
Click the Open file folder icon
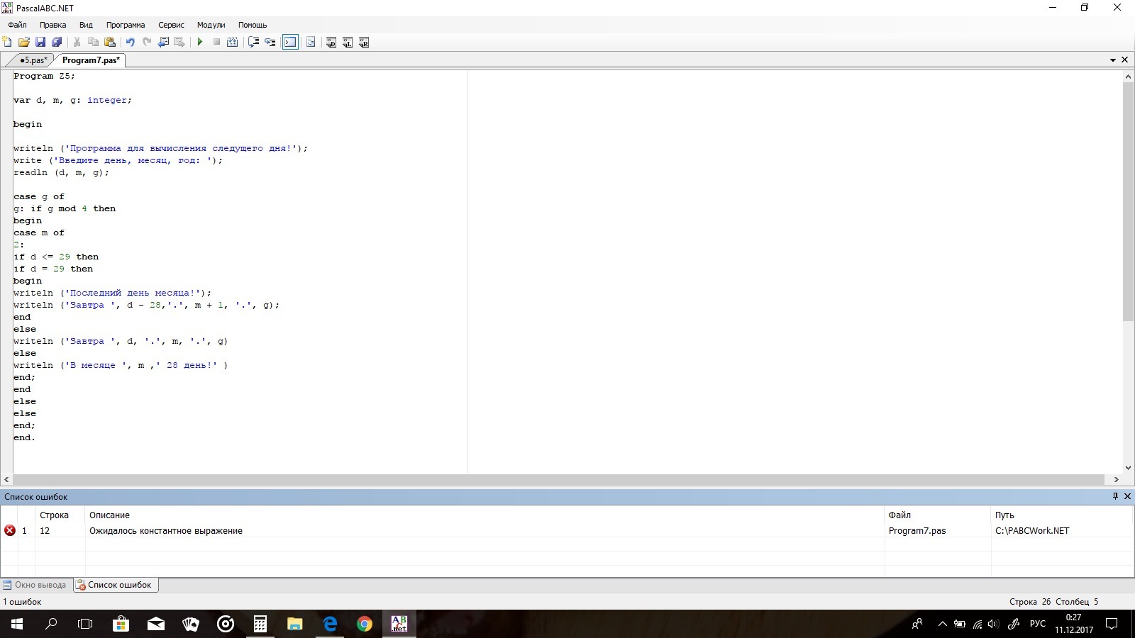23,43
